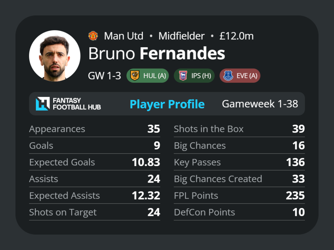Viewport: 334px width, 250px height.
Task: Select the Expected Assists stat row
Action: [95, 195]
